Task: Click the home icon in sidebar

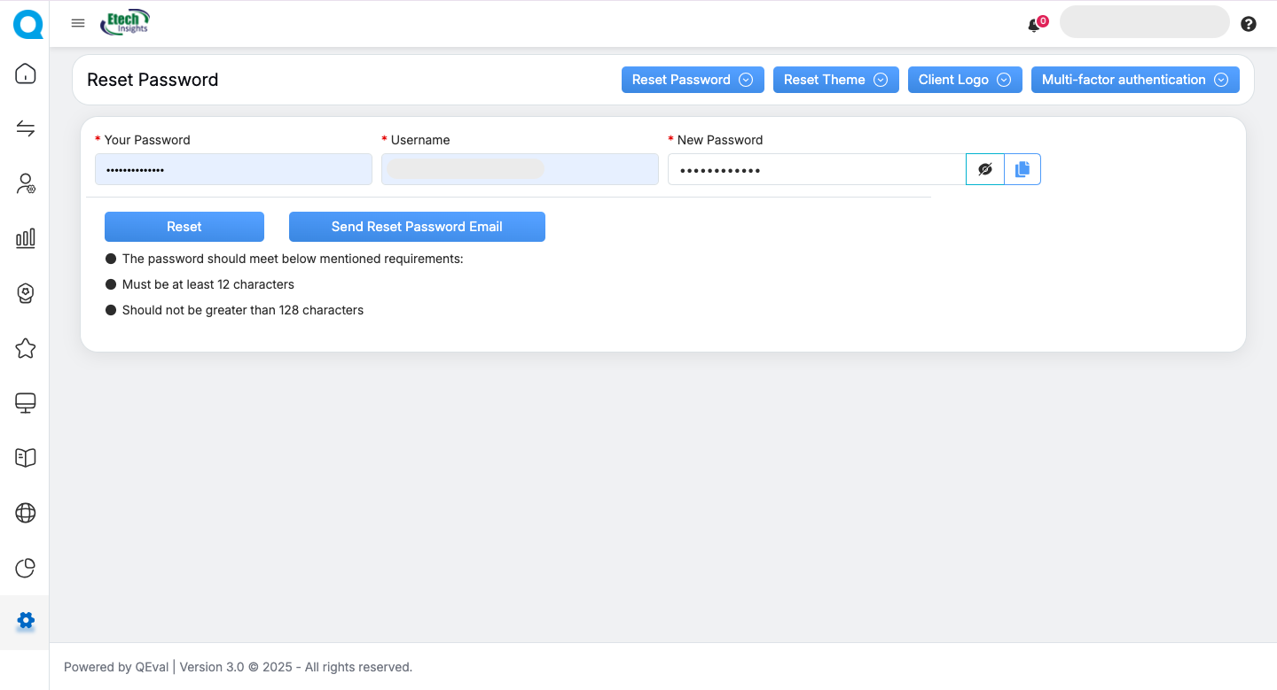Action: [26, 74]
